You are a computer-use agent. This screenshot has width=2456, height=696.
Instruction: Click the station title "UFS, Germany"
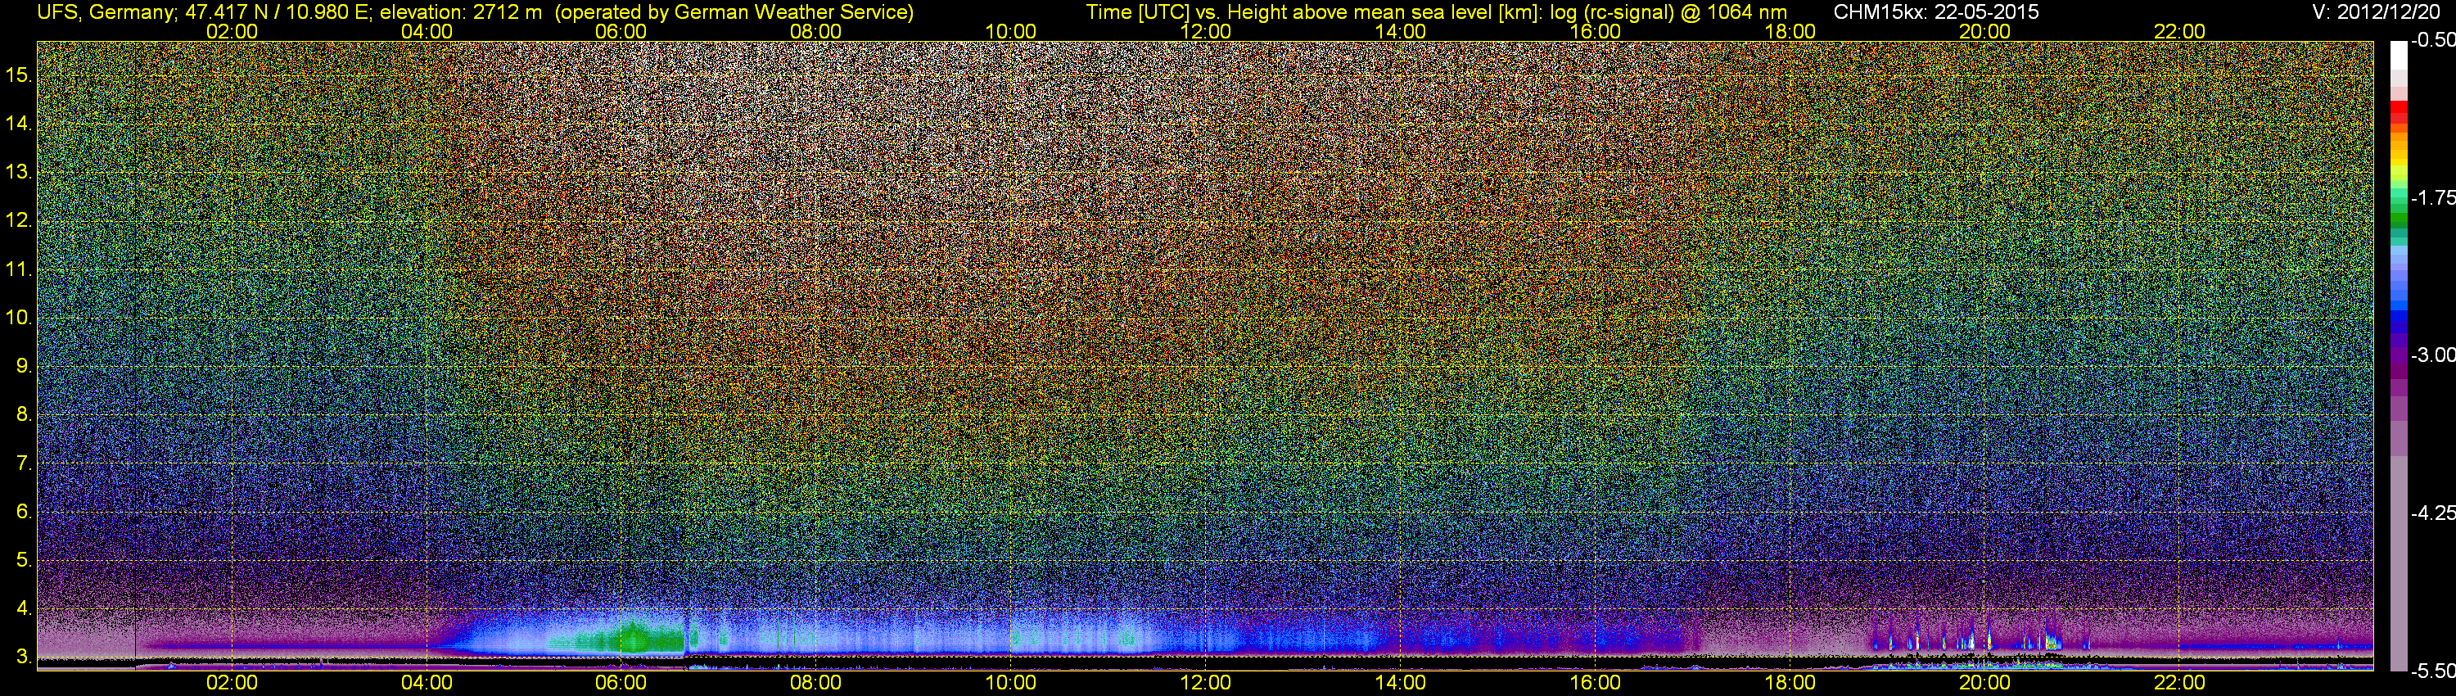point(104,12)
